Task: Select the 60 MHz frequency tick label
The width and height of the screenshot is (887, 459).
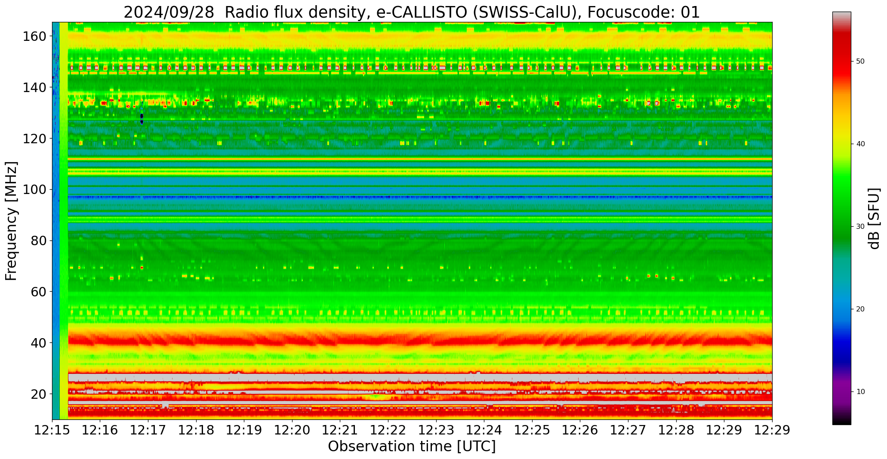Action: [x=39, y=292]
